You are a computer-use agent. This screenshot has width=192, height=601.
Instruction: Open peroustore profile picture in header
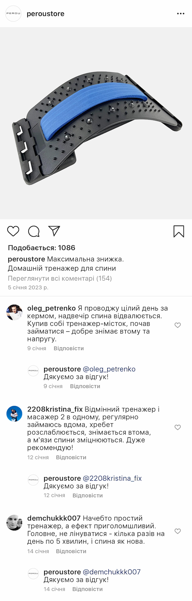(13, 13)
